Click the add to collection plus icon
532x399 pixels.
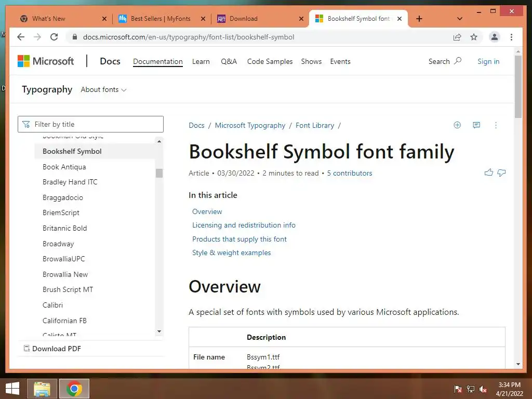pos(457,125)
